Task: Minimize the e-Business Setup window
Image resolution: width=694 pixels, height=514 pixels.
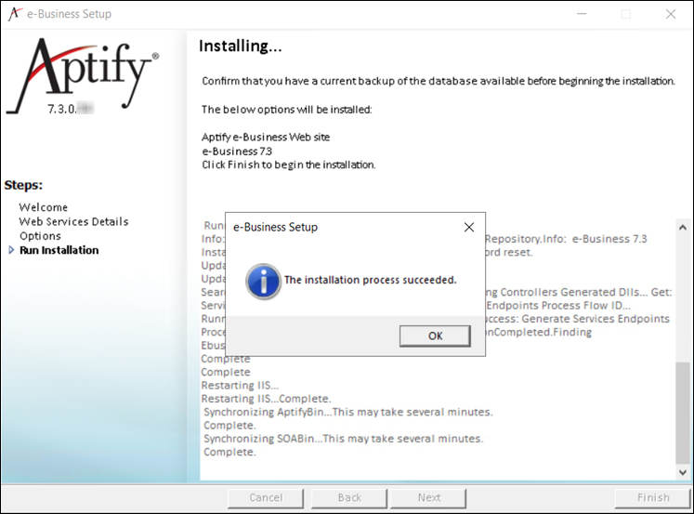Action: click(x=582, y=14)
